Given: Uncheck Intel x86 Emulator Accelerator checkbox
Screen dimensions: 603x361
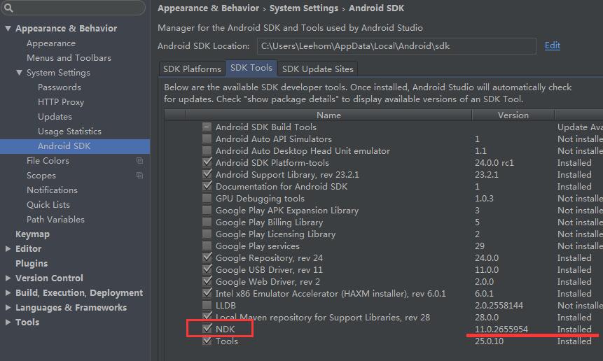Looking at the screenshot, I should [x=207, y=293].
